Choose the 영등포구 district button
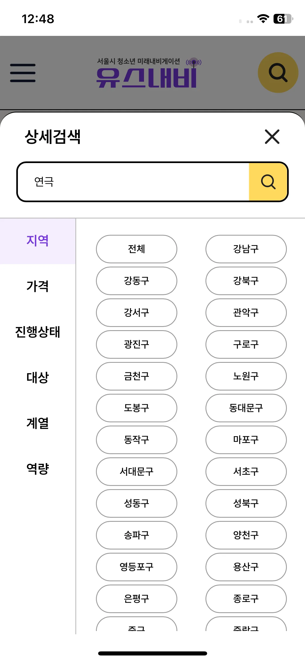Screen dimensions: 305x662 click(x=137, y=567)
